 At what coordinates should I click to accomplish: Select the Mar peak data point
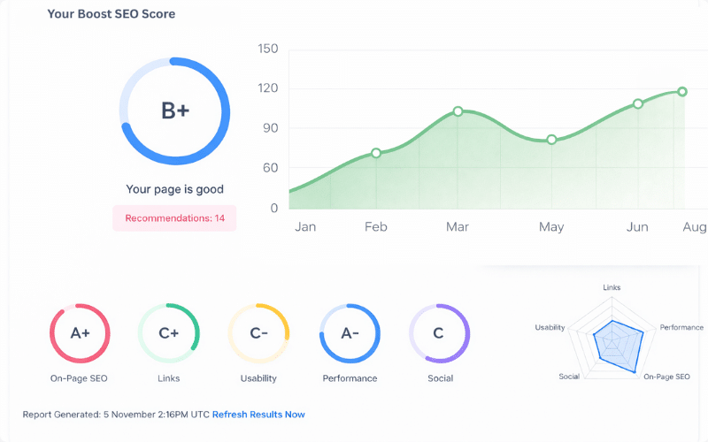pos(458,111)
